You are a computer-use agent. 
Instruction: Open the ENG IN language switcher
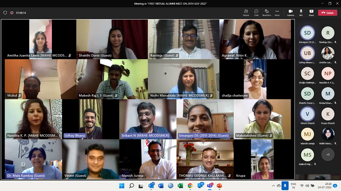294,186
